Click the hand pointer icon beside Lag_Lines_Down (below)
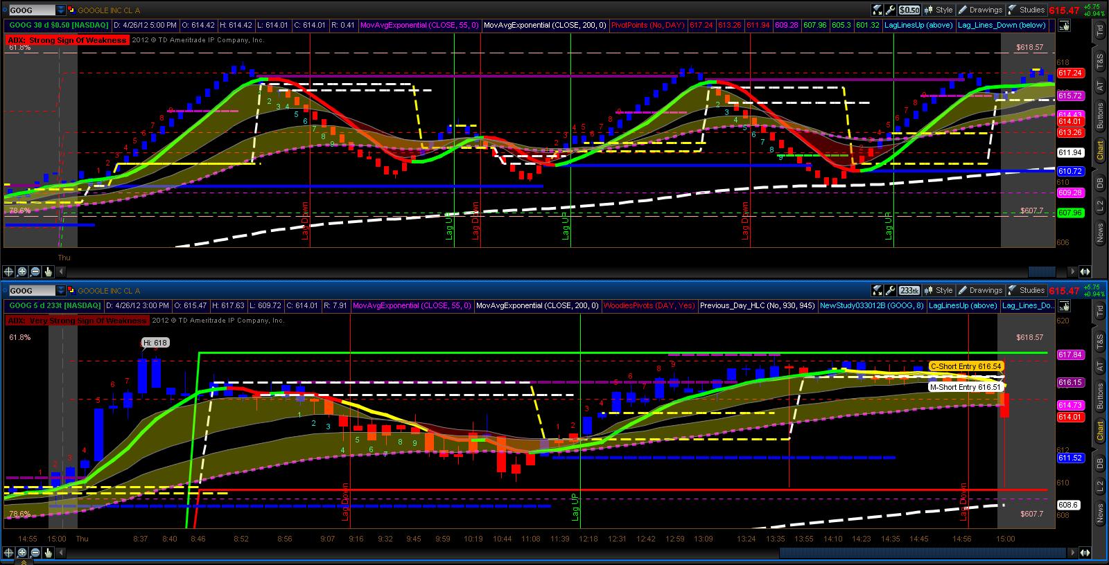Image resolution: width=1109 pixels, height=565 pixels. point(1065,26)
